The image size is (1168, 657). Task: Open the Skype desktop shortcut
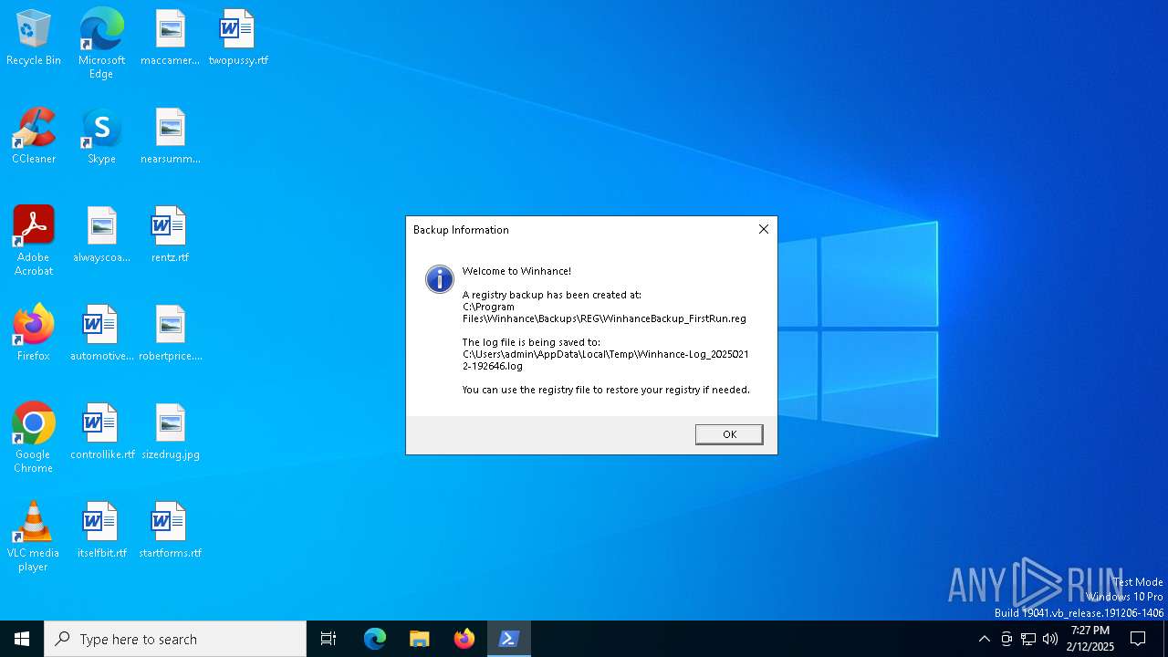[101, 136]
